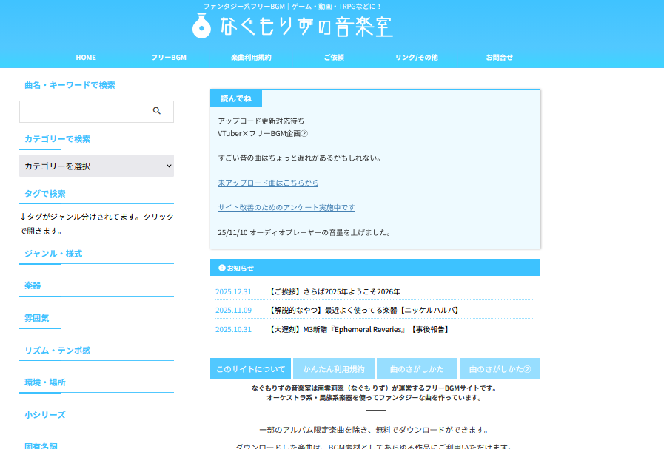Click the site logo flask icon
Screen dimensions: 664x449
pos(201,26)
